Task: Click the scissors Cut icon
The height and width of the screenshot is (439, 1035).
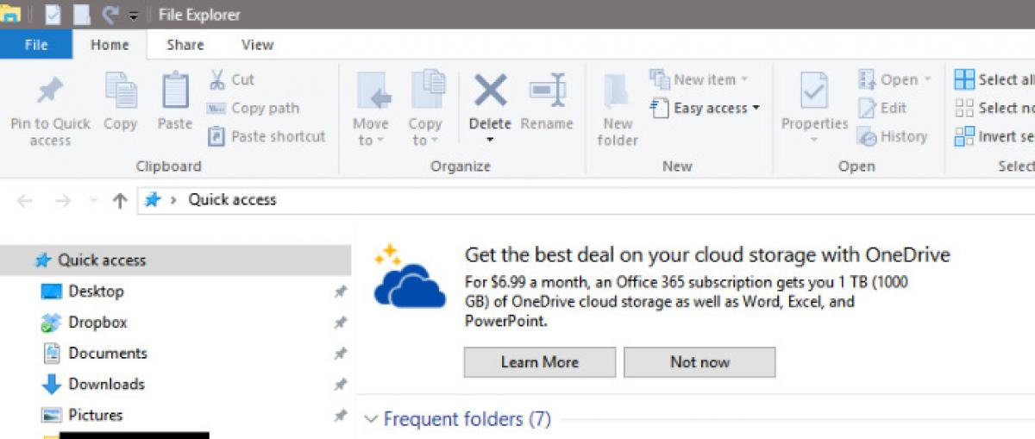Action: (x=218, y=79)
